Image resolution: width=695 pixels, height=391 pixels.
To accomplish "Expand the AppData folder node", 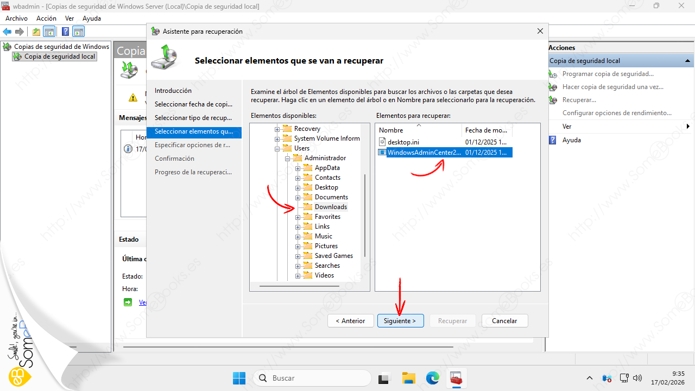I will pos(298,168).
